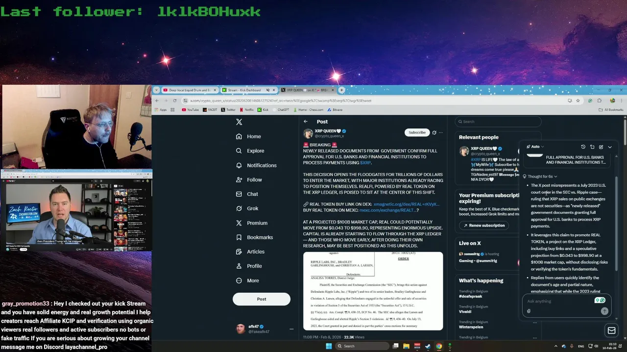Click the X search field
This screenshot has width=627, height=352.
498,122
